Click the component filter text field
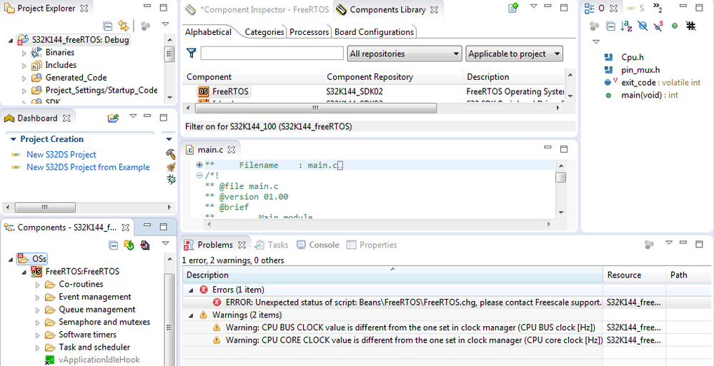 pyautogui.click(x=272, y=54)
